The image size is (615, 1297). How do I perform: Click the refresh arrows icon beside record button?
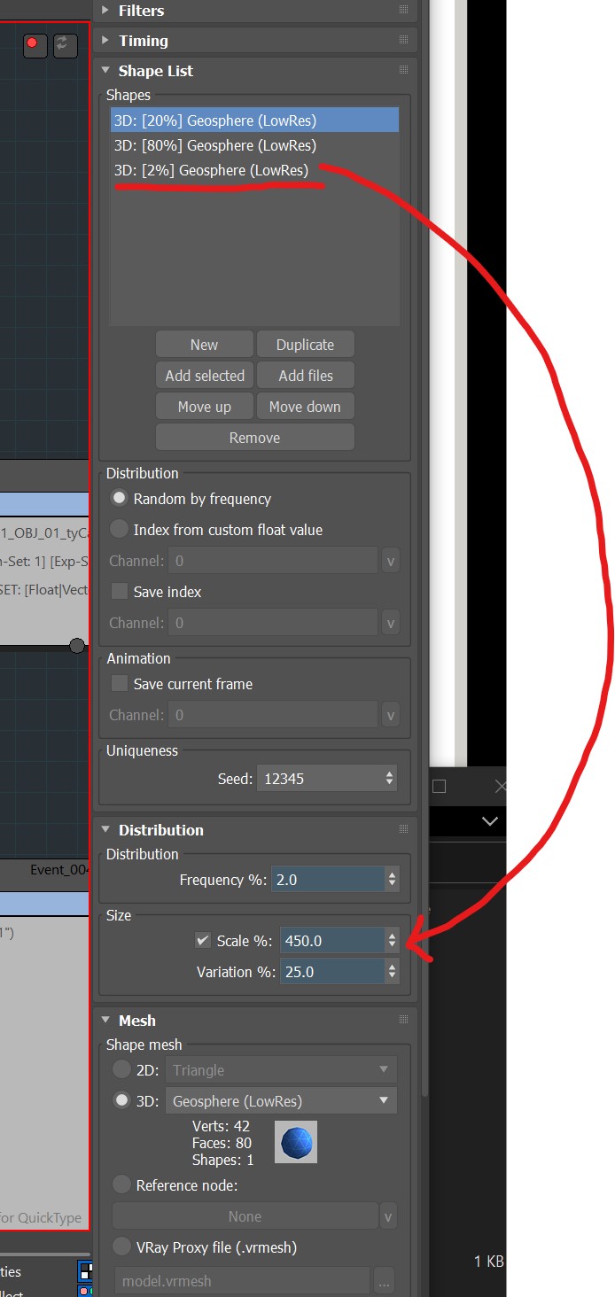(x=65, y=44)
